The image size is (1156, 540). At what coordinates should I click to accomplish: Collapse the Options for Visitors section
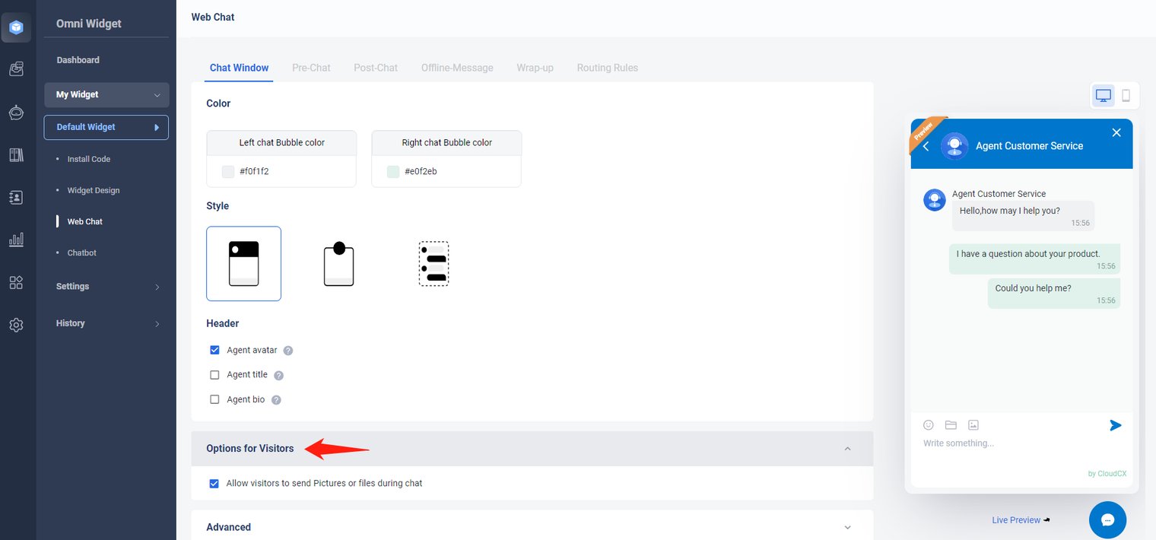847,449
